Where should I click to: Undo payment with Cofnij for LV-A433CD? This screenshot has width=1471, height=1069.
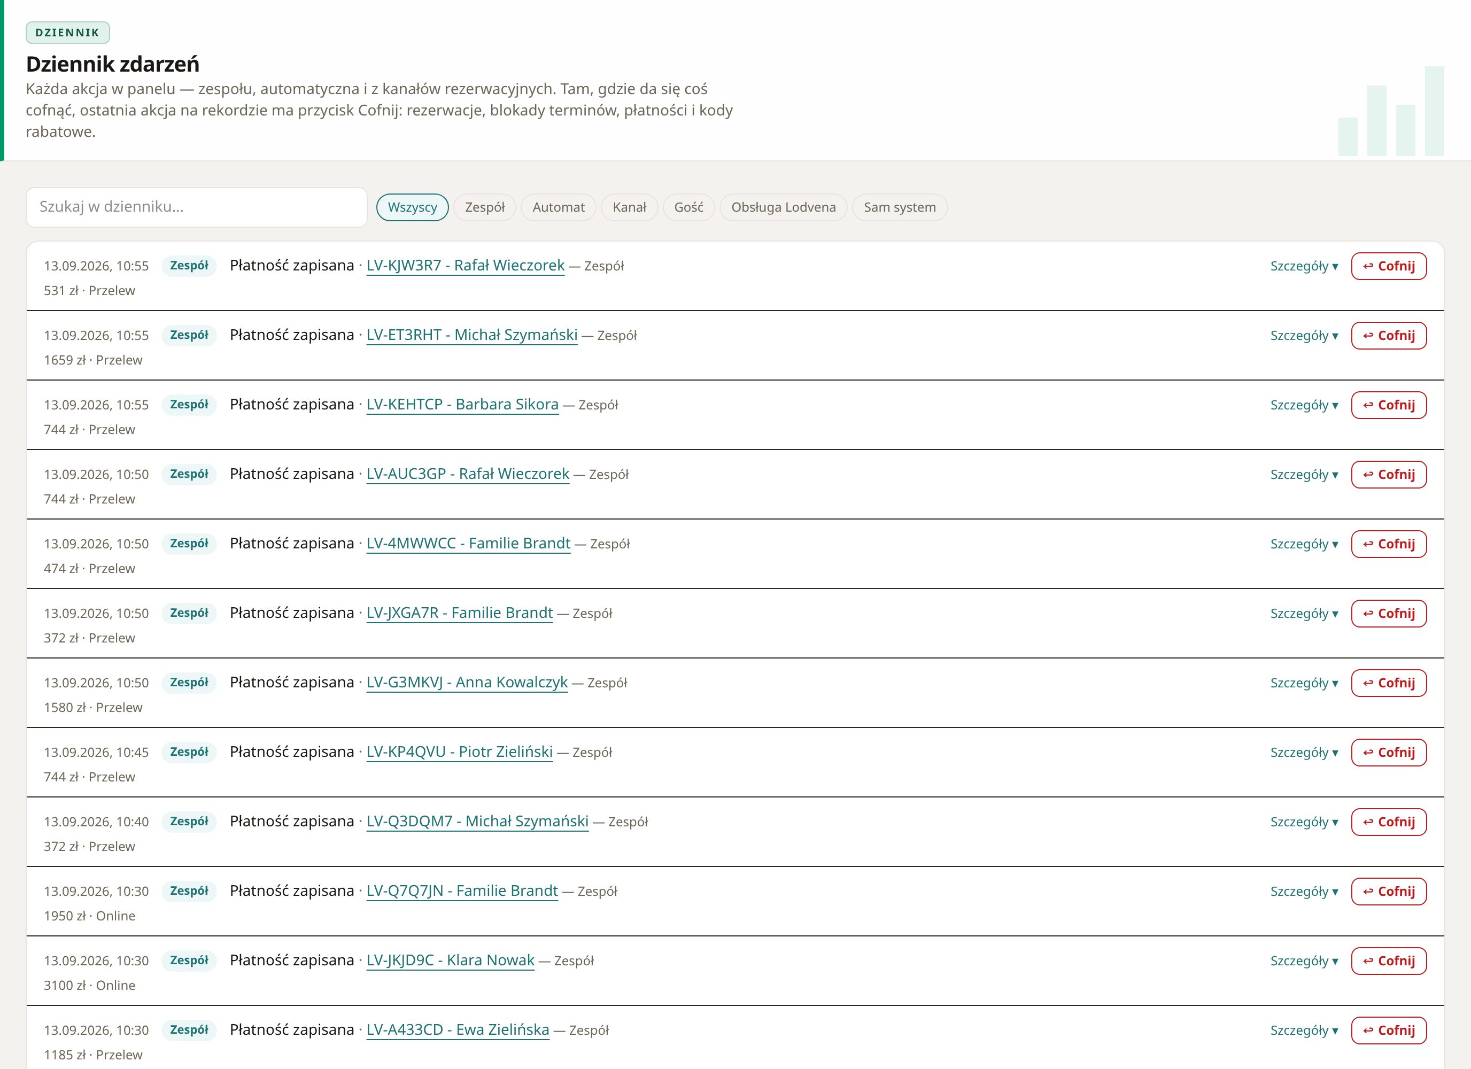[x=1389, y=1029]
